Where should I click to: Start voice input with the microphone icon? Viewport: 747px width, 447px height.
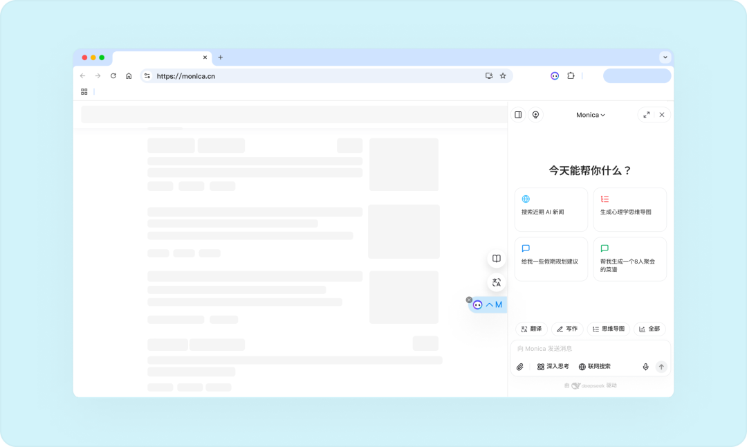click(645, 367)
